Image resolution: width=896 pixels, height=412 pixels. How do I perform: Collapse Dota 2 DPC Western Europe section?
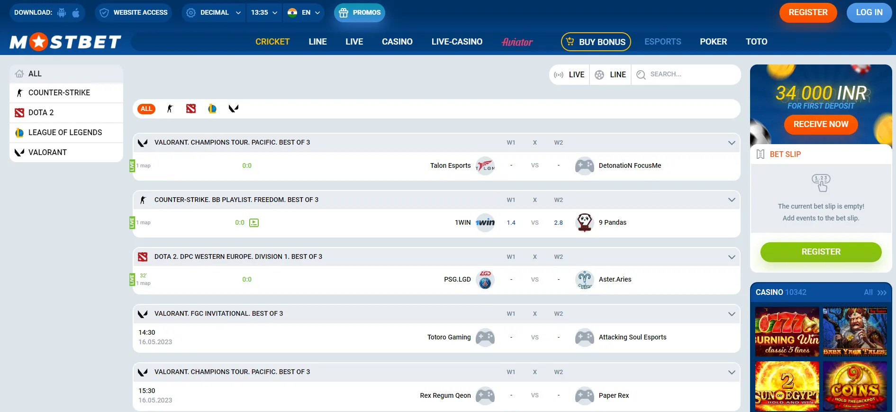(732, 257)
